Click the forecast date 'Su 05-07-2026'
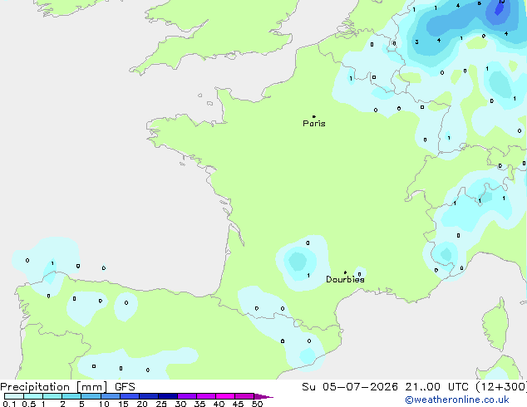Screen dimensions: 527x407 point(350,387)
